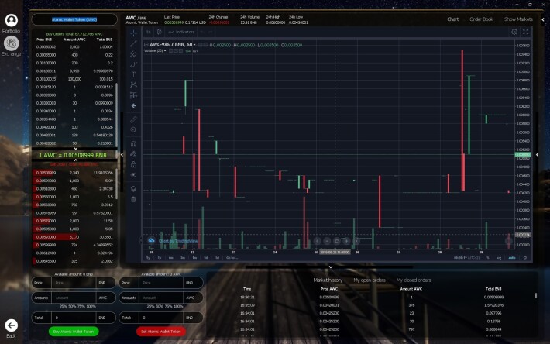
Task: Set buy amount to 25%
Action: 64,307
